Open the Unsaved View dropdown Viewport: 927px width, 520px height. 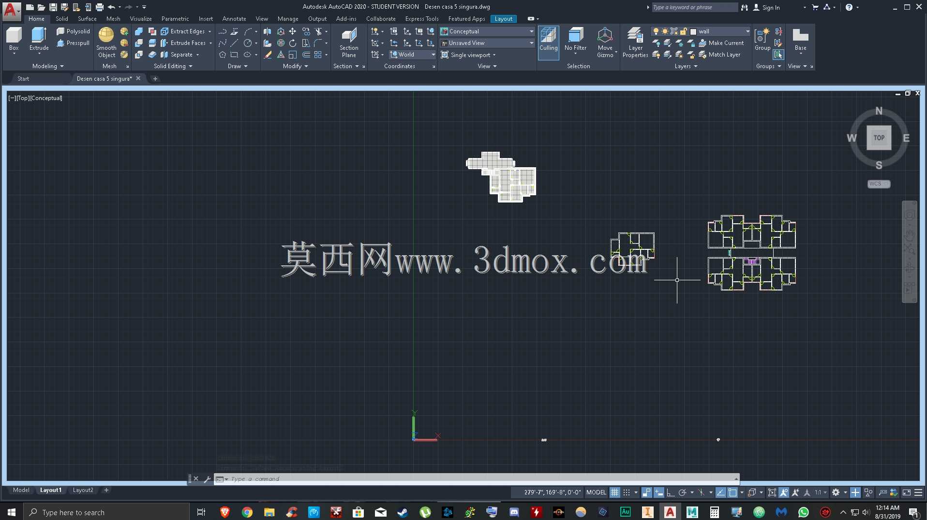(487, 43)
